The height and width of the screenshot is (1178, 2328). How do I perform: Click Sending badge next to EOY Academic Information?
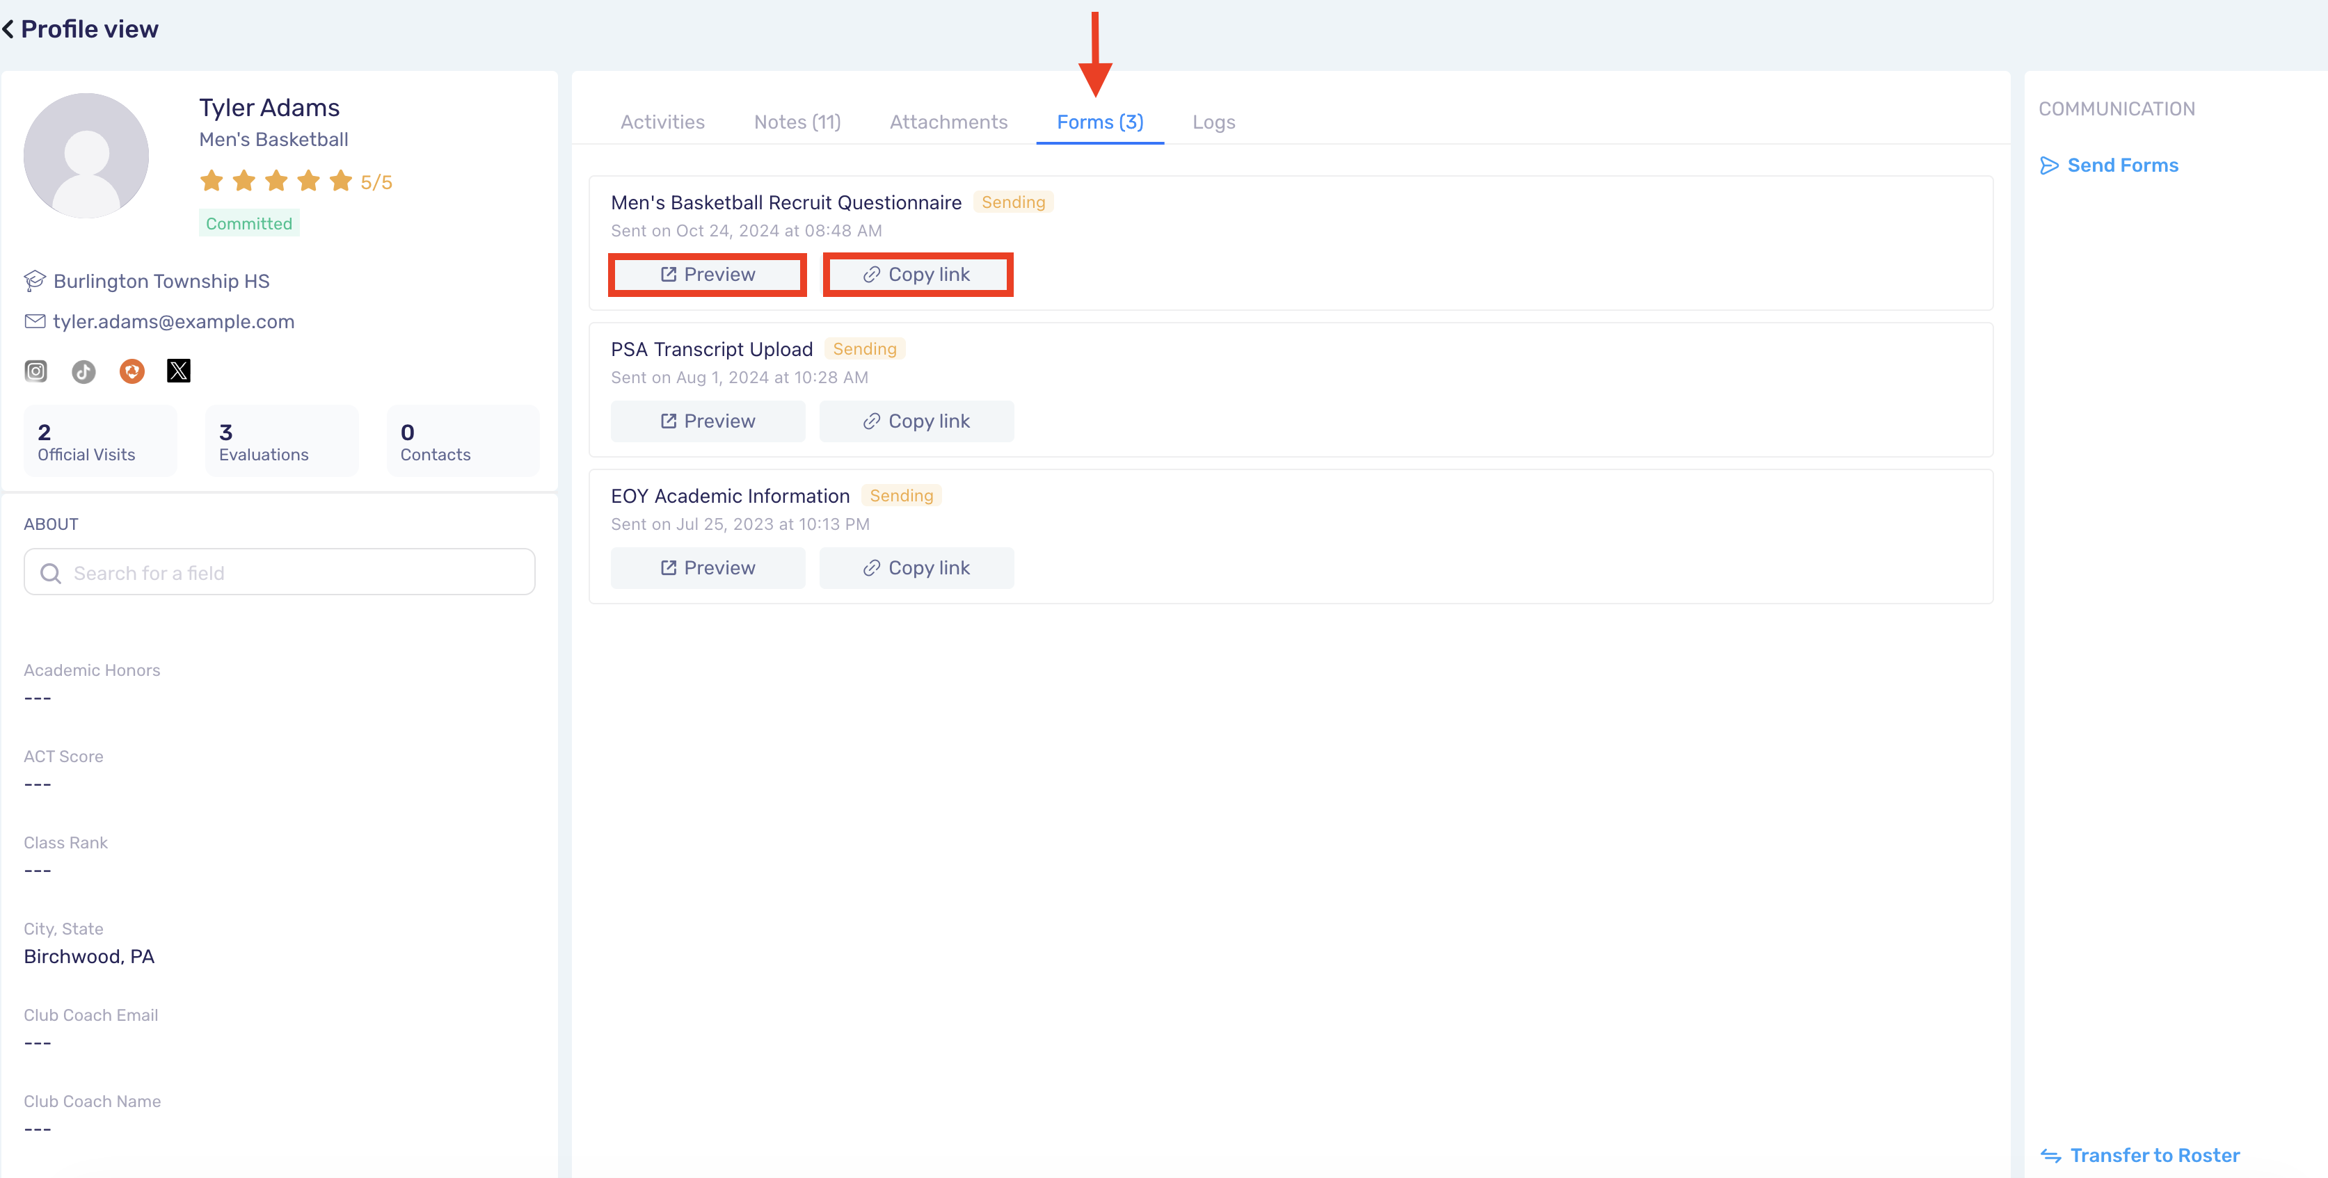coord(901,495)
